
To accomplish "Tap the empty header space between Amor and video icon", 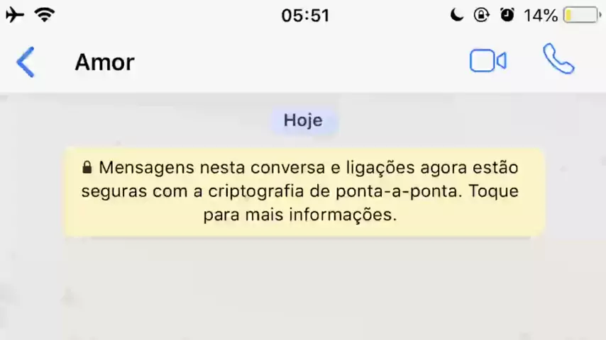I will 302,62.
